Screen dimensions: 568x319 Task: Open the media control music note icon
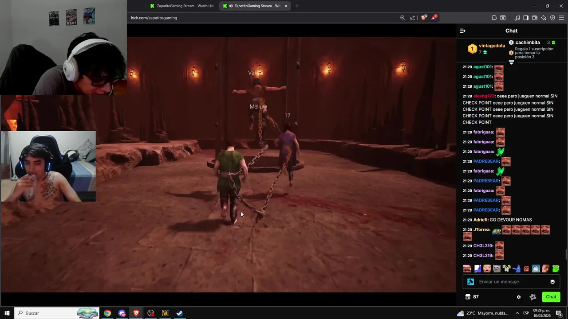click(517, 18)
